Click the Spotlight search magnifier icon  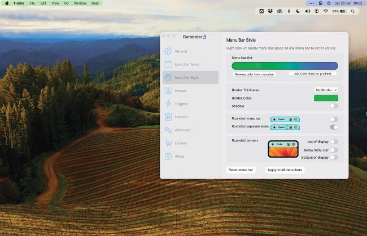point(352,11)
